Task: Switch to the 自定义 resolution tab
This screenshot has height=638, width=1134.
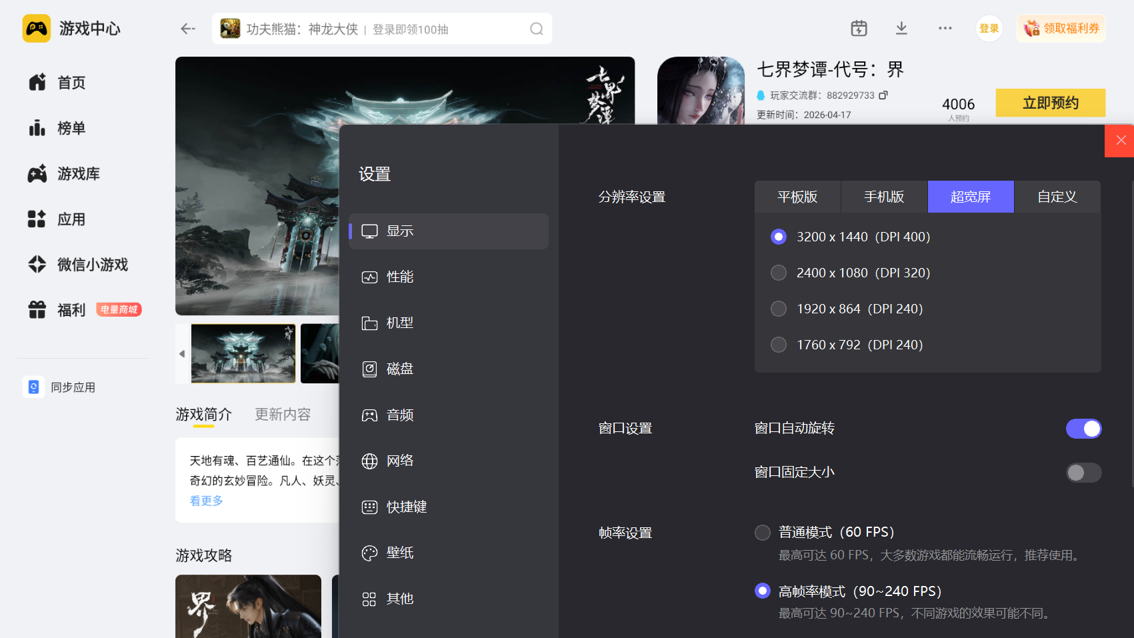Action: pyautogui.click(x=1057, y=197)
